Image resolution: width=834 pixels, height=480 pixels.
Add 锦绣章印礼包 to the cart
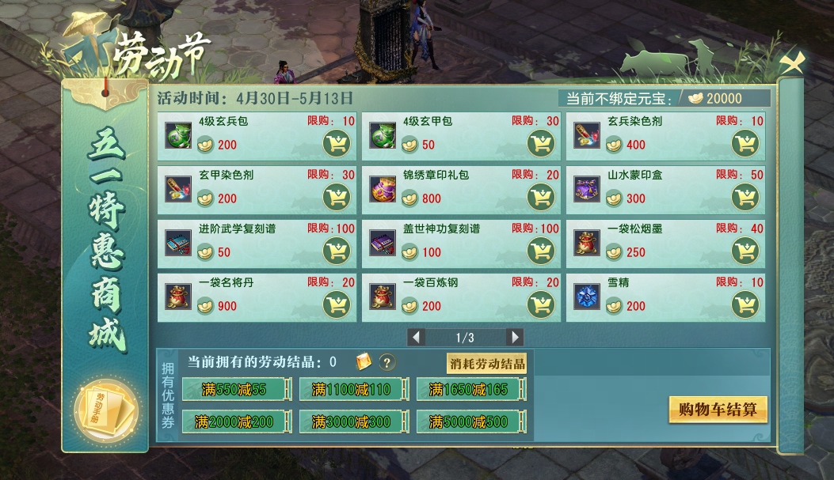(541, 197)
